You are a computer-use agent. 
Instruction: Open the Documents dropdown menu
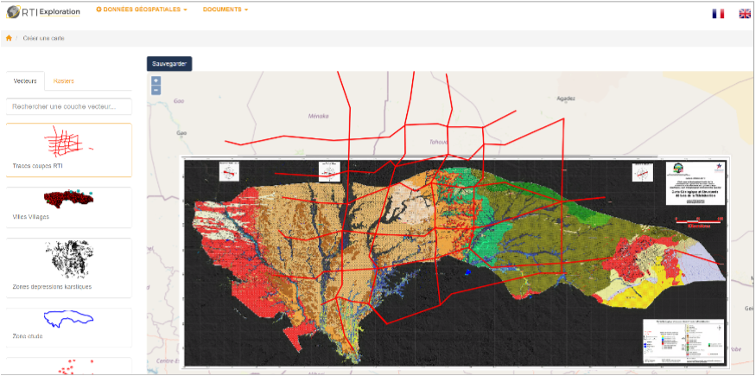click(x=226, y=10)
